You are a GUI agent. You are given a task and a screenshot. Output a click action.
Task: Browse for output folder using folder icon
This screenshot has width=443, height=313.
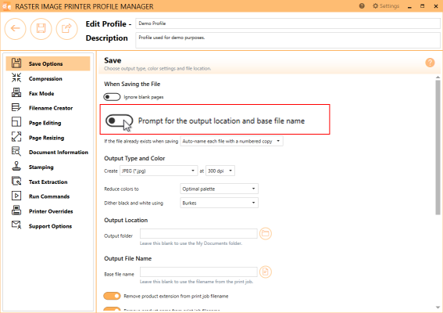pyautogui.click(x=266, y=233)
